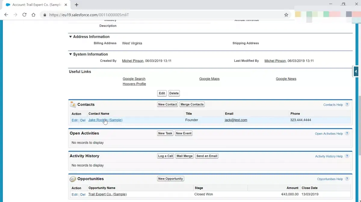The image size is (361, 202).
Task: Reload the Salesforce page
Action: [x=24, y=15]
